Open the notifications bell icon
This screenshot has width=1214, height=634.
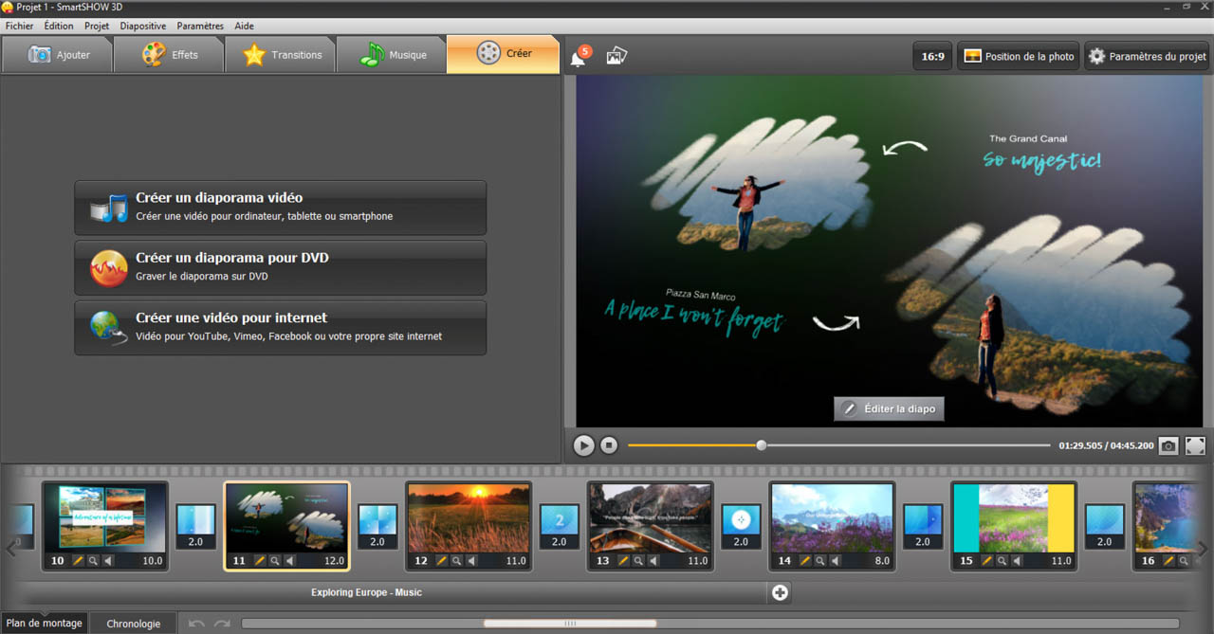tap(579, 57)
